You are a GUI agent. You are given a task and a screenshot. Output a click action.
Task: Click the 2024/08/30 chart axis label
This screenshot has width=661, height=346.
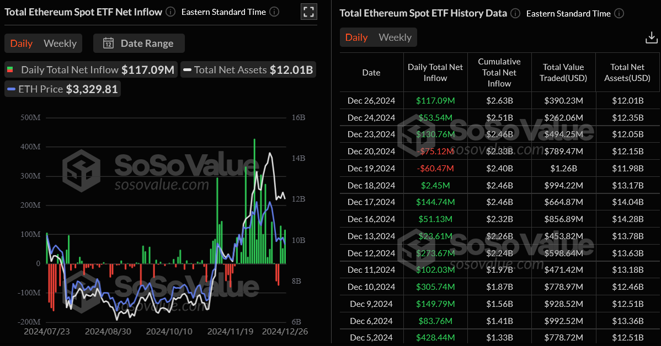click(x=108, y=332)
